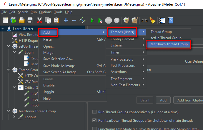Viewport: 203px width, 130px height.
Task: Click the Help question mark icon
Action: click(x=171, y=20)
